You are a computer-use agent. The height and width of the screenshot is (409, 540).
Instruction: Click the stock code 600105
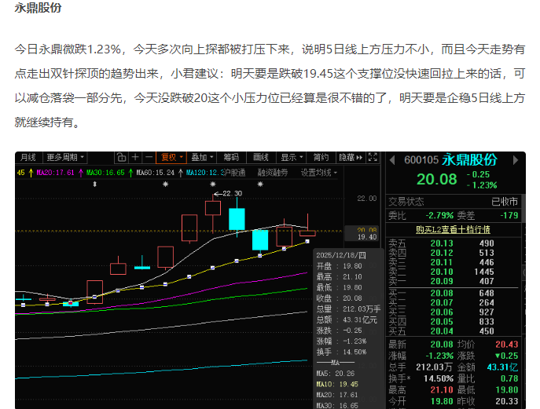[x=421, y=160]
